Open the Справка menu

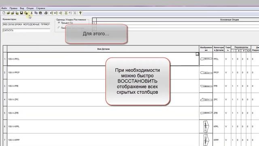click(40, 8)
